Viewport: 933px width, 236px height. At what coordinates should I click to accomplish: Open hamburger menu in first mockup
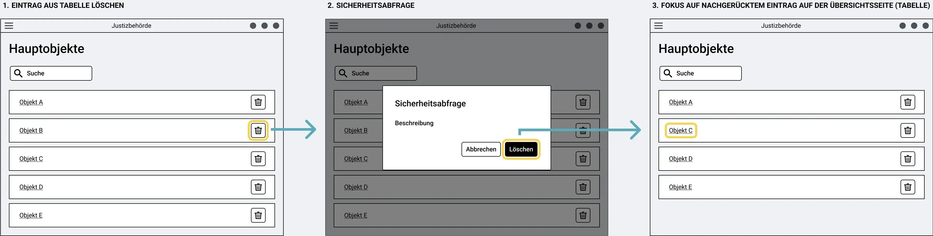tap(9, 26)
